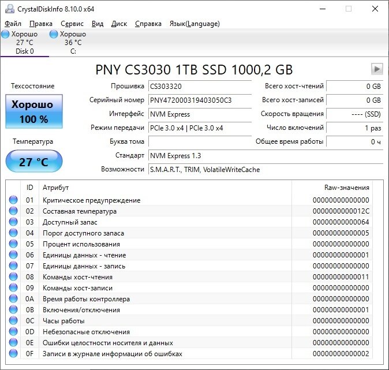This screenshot has width=389, height=370.
Task: Select the Disk 0 tab
Action: tap(25, 43)
